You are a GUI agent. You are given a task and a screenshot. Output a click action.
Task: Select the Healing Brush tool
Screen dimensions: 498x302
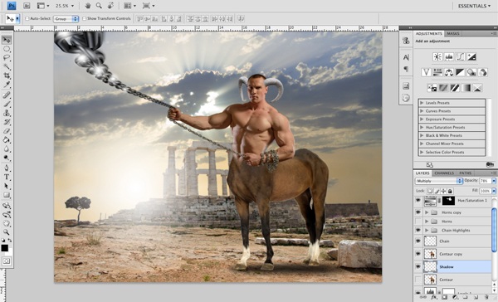coord(7,95)
